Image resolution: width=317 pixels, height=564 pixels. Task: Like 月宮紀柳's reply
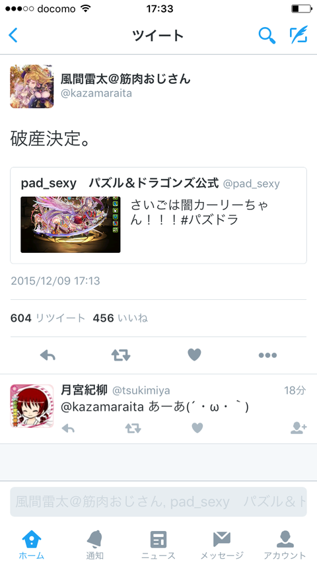[197, 428]
